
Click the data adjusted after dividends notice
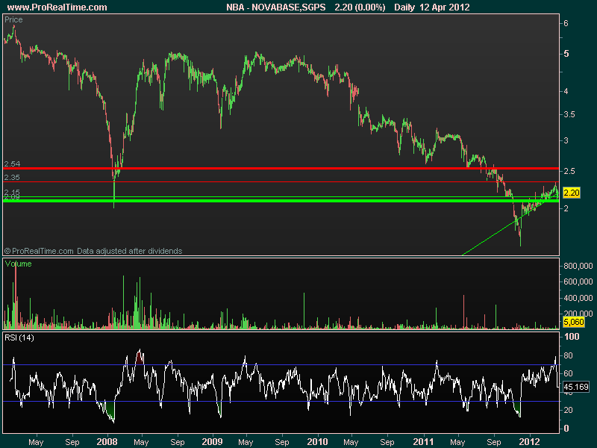coord(129,251)
